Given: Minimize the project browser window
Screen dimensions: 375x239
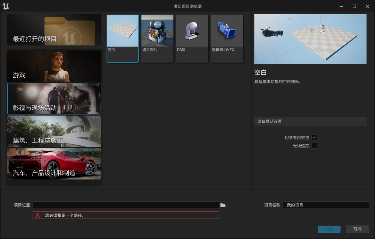Looking at the screenshot, I should click(341, 7).
